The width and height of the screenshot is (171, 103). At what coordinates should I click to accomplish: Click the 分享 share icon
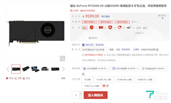[15, 78]
